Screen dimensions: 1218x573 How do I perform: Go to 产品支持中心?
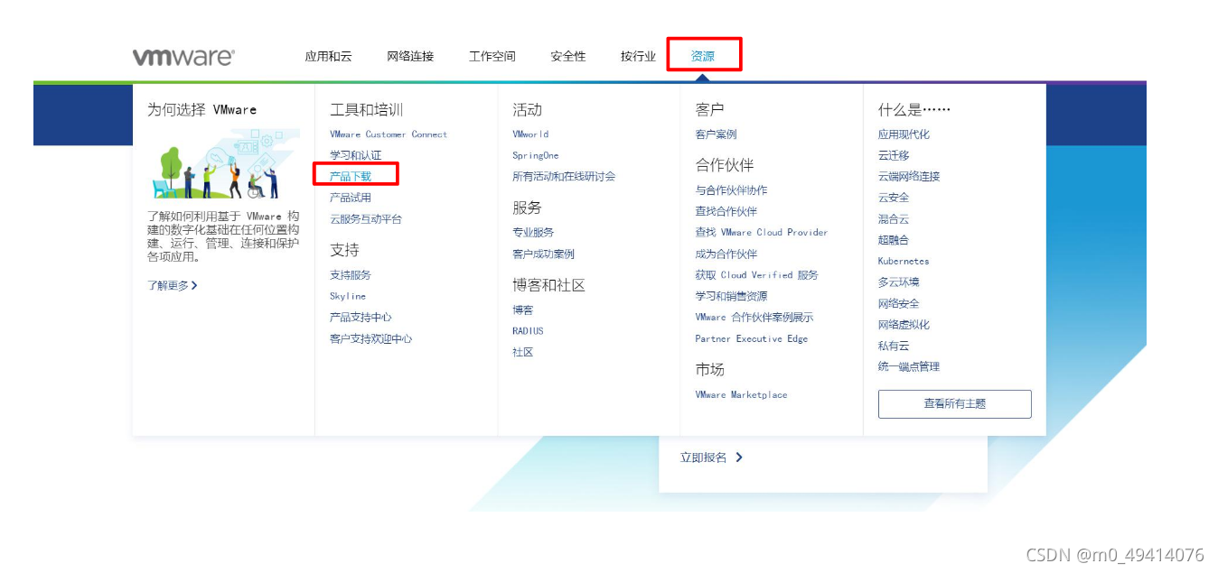361,317
